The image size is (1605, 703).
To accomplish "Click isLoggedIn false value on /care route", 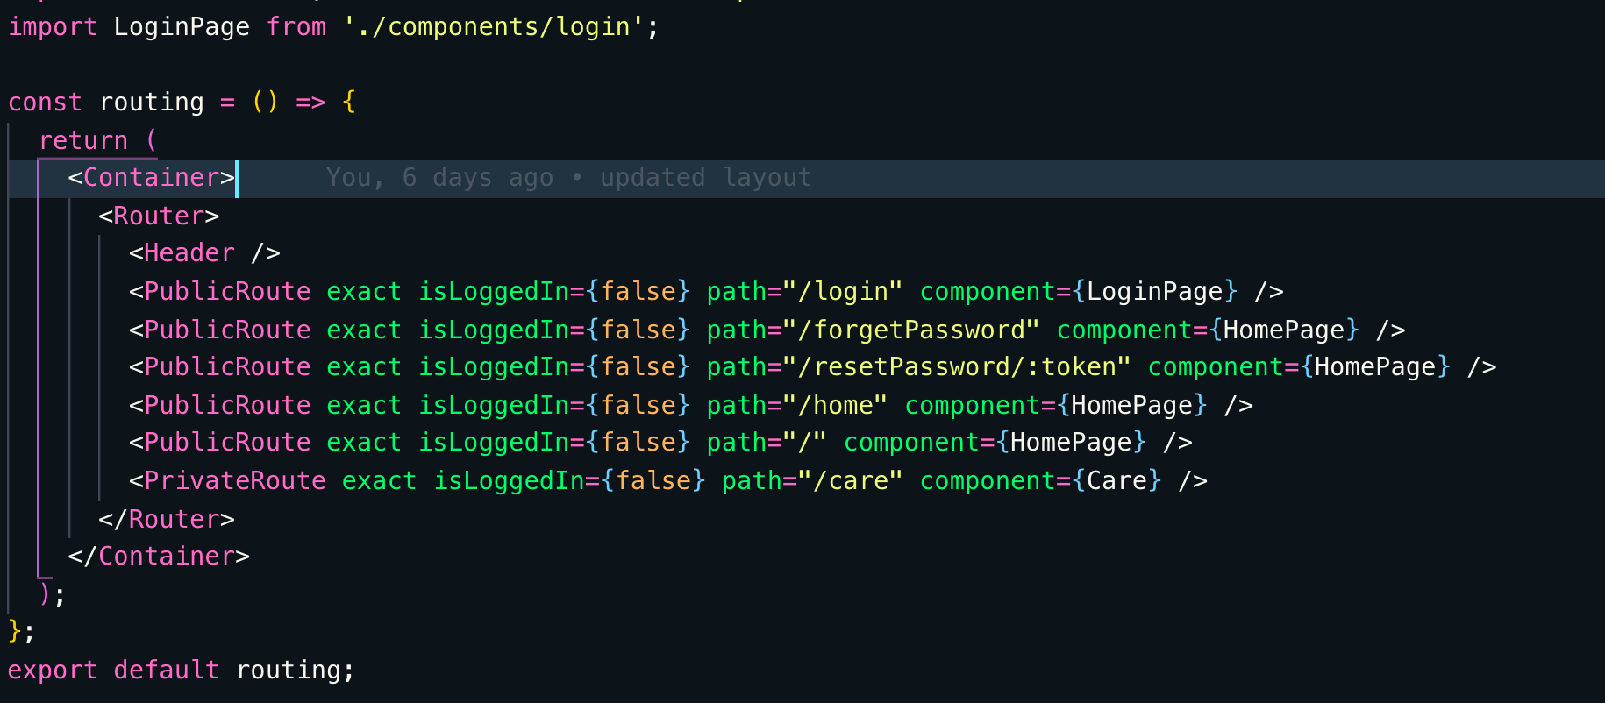I will click(653, 480).
